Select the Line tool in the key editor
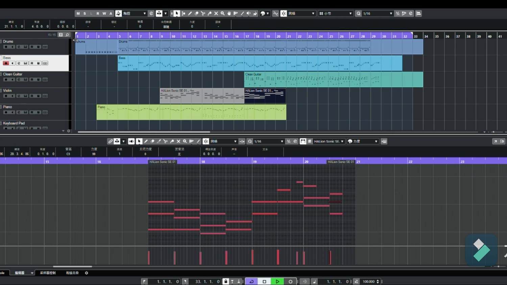Screen dimensions: 507x285 click(198, 141)
